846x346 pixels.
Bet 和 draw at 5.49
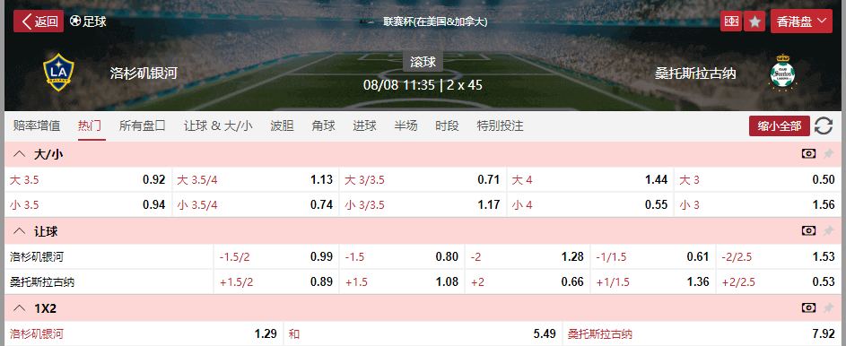pyautogui.click(x=423, y=334)
